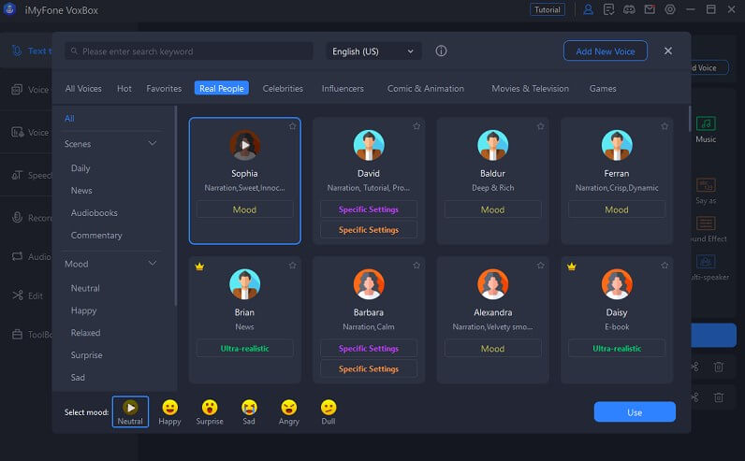Favorite the Sophia voice star

(x=292, y=126)
